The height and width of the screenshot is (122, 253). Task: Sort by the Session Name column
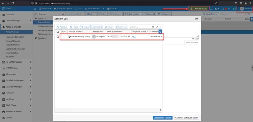pos(76,32)
